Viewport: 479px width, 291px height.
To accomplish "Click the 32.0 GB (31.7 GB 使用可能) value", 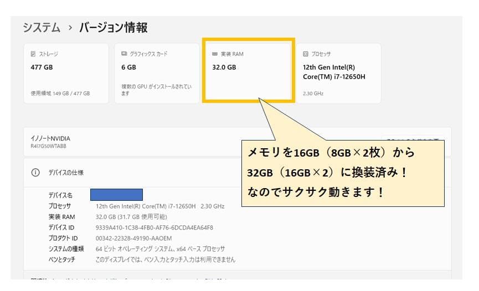I will 131,217.
